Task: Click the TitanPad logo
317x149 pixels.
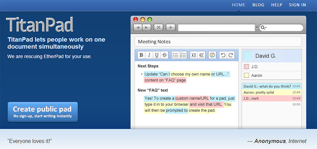Action: (39, 25)
